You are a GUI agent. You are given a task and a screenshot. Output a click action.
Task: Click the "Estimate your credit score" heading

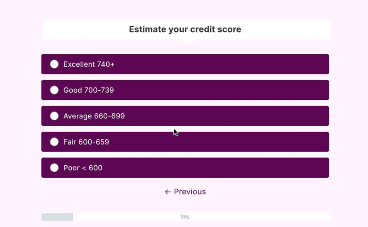[x=185, y=29]
